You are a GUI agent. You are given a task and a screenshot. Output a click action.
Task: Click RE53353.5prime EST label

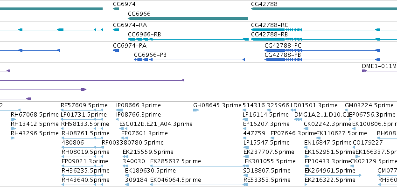(267, 180)
